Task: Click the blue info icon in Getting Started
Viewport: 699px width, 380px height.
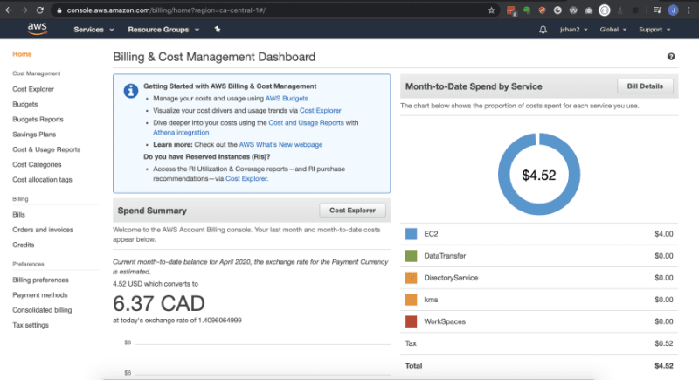Action: pos(130,91)
